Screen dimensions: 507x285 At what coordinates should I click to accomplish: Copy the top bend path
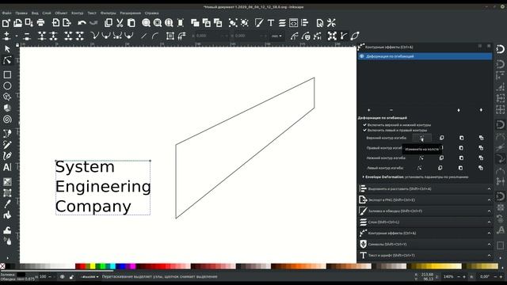(442, 138)
